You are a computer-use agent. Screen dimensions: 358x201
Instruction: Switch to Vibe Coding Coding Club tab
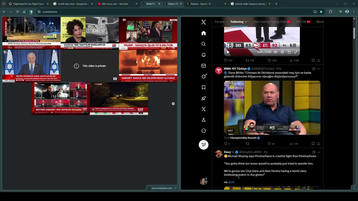click(272, 22)
